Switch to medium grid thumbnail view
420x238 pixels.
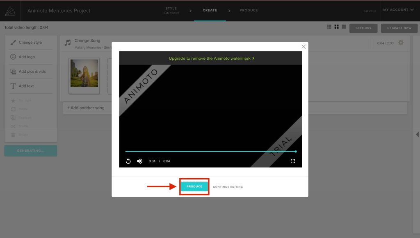336,27
